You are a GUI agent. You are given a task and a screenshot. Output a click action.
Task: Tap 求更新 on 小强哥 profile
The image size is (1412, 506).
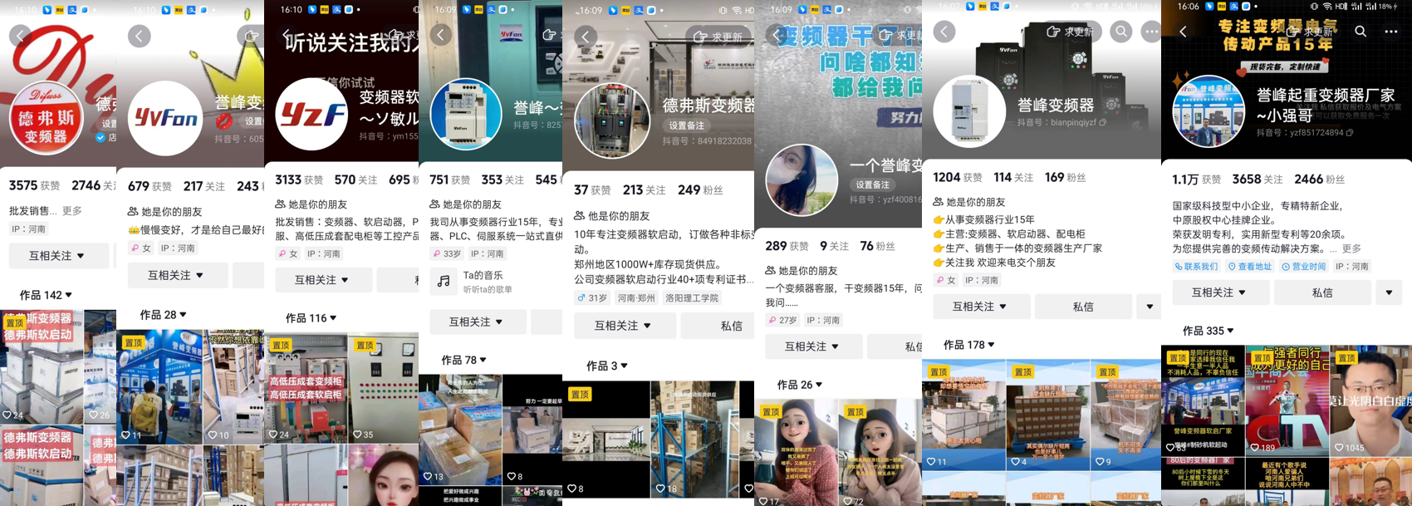pos(1310,32)
